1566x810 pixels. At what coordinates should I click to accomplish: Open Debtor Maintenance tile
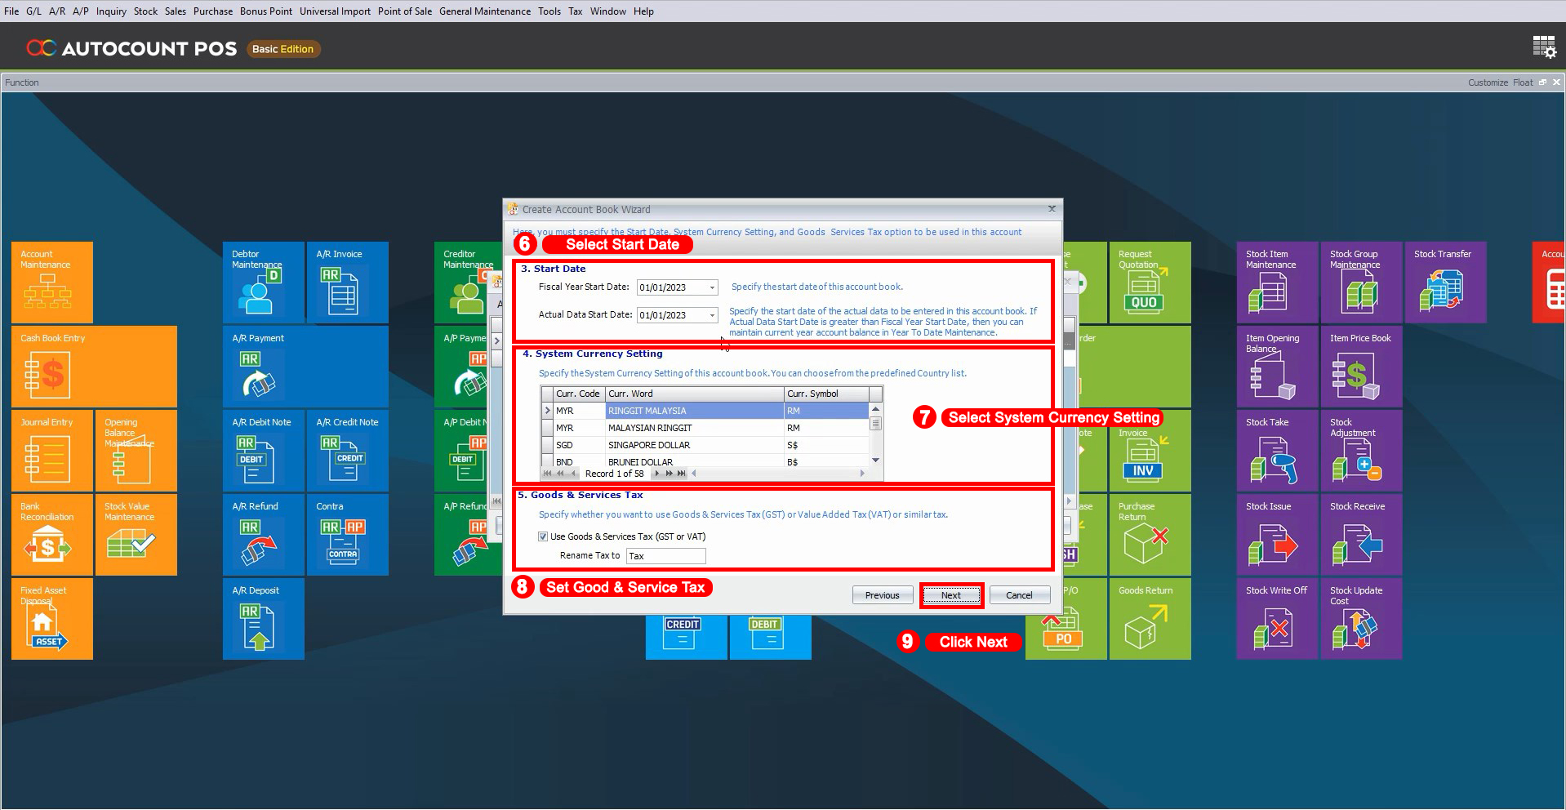click(x=264, y=282)
